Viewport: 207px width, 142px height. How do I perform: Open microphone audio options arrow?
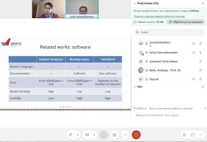78,135
